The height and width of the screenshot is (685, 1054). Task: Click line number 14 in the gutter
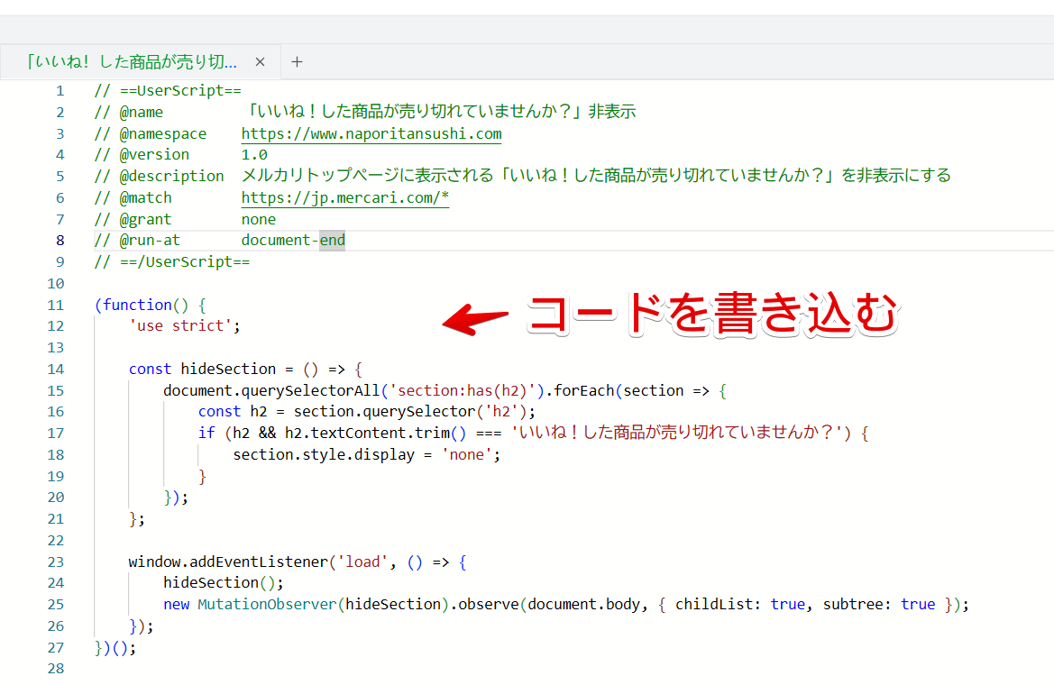tap(56, 369)
